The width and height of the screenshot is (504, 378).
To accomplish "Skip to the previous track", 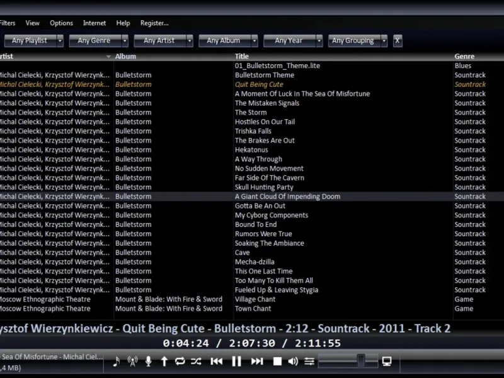I will (217, 361).
